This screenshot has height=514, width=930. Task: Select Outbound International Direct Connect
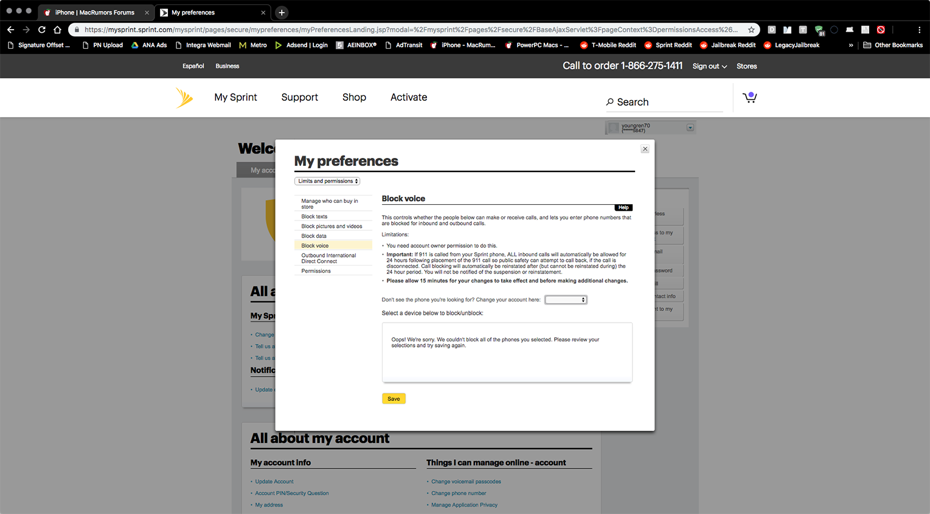[x=333, y=258]
